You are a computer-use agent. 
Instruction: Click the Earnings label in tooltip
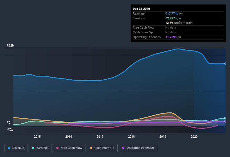(x=139, y=18)
